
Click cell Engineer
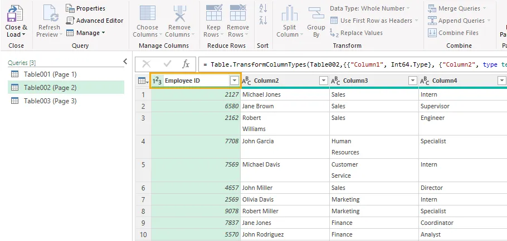463,123
